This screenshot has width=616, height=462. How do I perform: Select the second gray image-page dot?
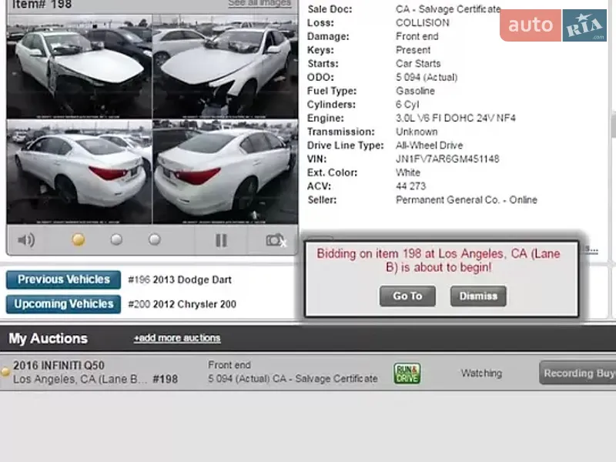coord(116,239)
